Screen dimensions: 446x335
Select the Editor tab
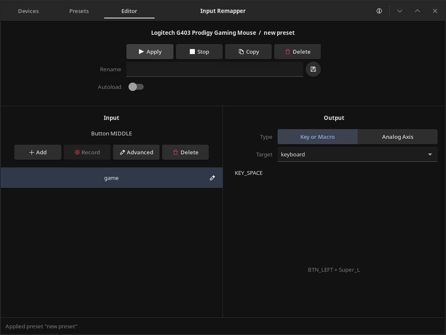pos(129,11)
